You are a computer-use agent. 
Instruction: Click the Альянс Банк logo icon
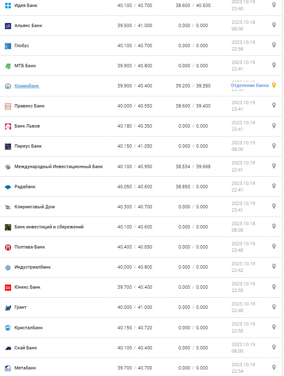8,26
